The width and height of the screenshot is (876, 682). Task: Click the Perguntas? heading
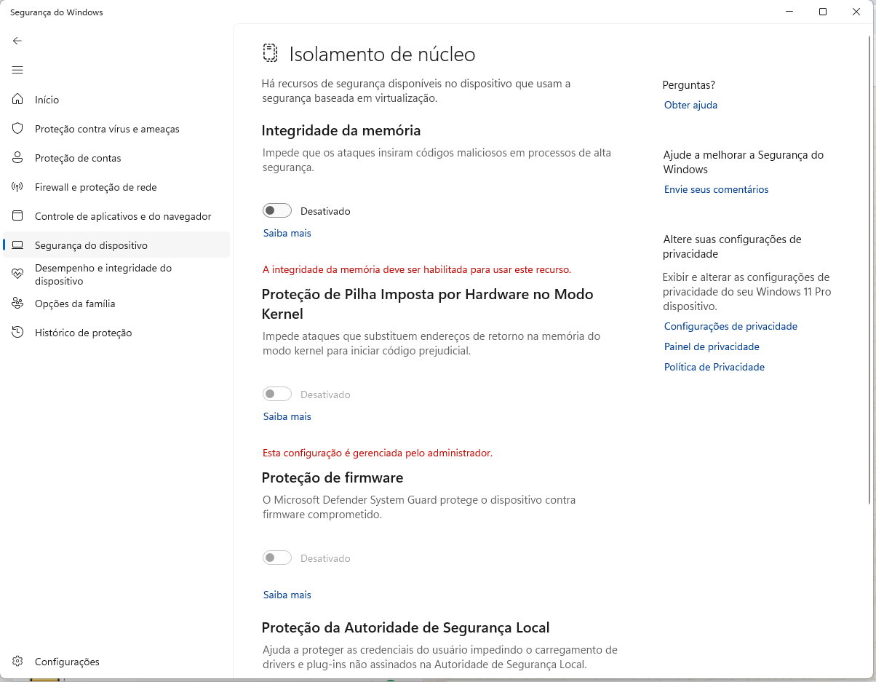coord(689,85)
